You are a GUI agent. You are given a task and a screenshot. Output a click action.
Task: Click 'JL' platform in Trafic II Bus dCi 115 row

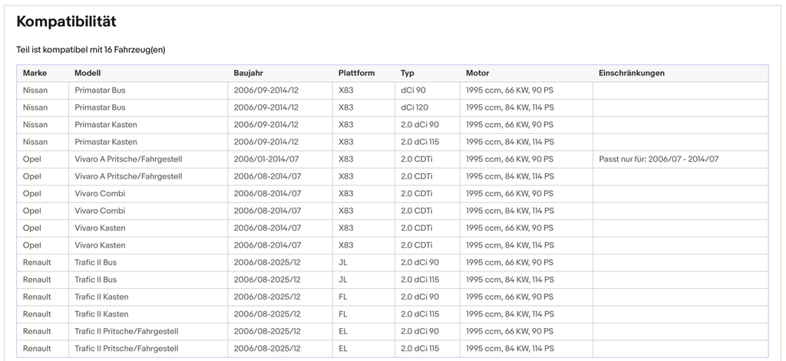click(x=343, y=280)
